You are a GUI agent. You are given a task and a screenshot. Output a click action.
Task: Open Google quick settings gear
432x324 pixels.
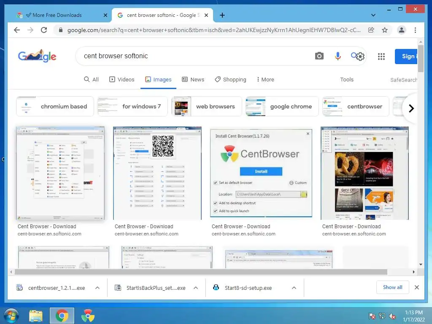click(360, 57)
